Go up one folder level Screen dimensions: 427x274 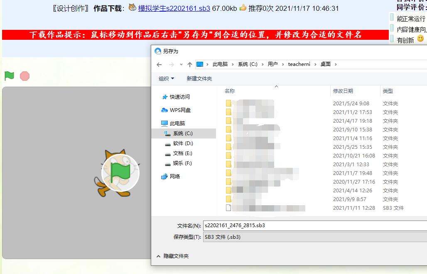190,64
